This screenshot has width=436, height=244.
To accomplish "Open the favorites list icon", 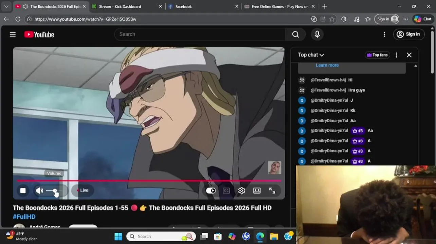I will [x=368, y=19].
